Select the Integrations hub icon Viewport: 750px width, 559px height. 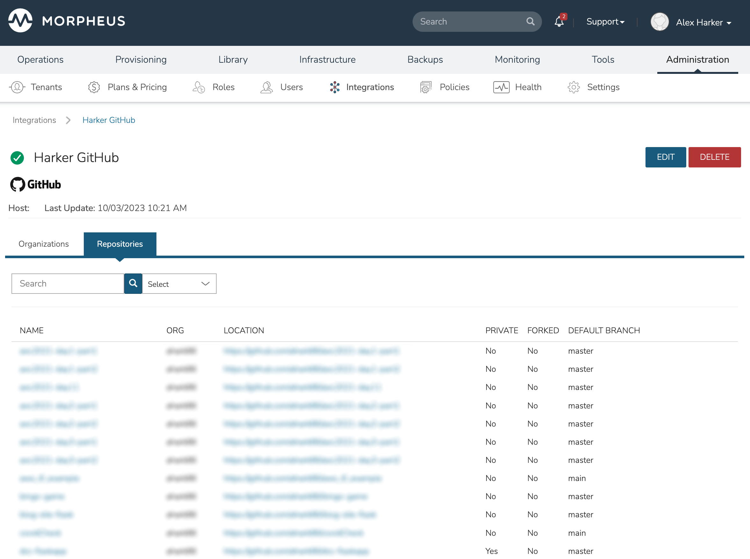[x=335, y=87]
